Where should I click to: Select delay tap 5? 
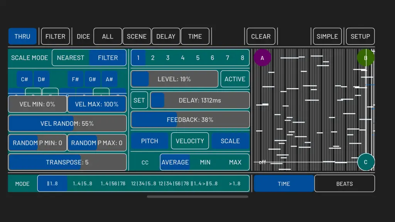click(198, 58)
